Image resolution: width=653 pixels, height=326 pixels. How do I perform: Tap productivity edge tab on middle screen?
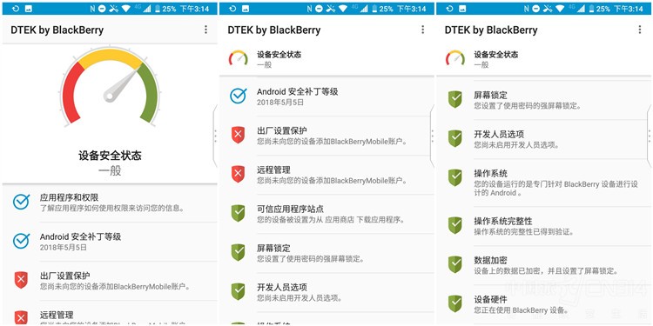click(x=432, y=136)
